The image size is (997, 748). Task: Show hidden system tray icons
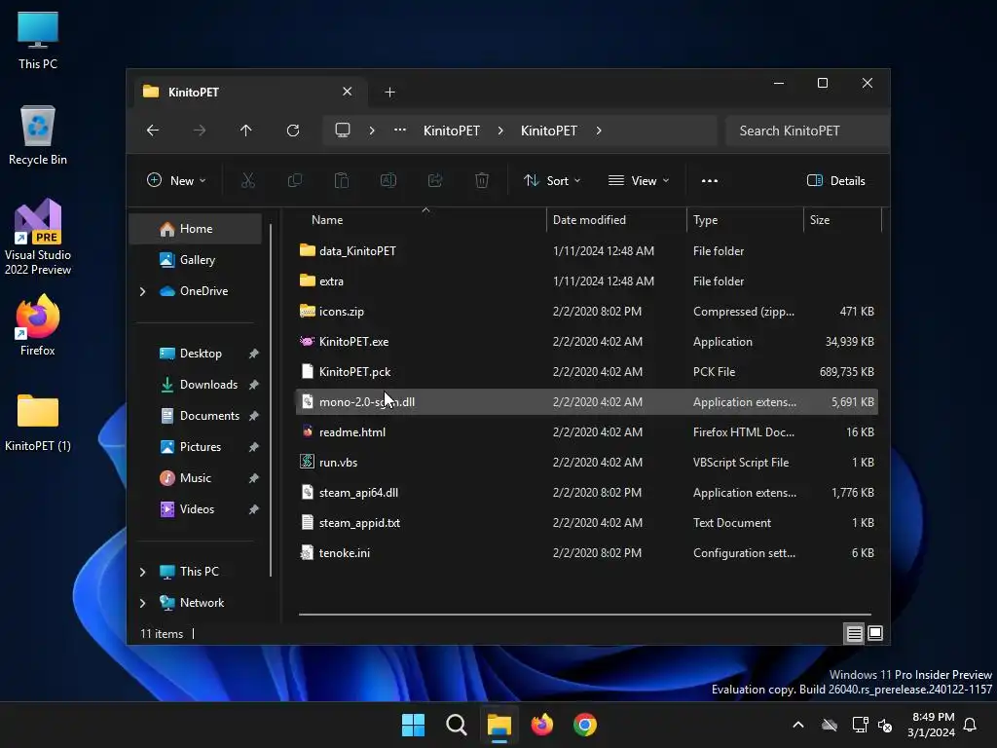tap(798, 725)
